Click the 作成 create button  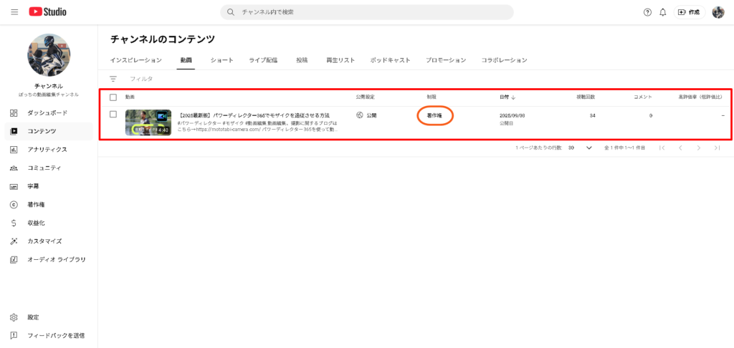[689, 12]
